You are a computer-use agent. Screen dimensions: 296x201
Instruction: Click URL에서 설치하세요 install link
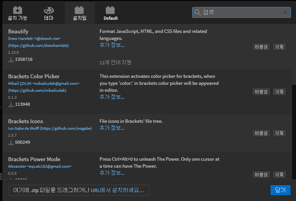(117, 190)
